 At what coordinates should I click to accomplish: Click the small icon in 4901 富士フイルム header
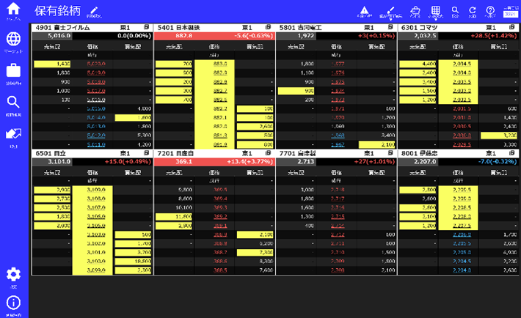pos(146,27)
